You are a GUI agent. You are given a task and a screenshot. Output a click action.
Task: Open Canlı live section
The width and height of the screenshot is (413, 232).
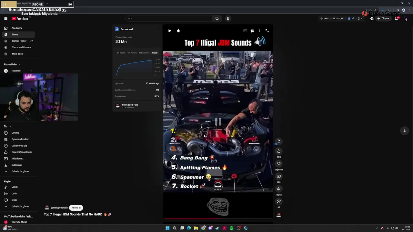tap(18, 194)
